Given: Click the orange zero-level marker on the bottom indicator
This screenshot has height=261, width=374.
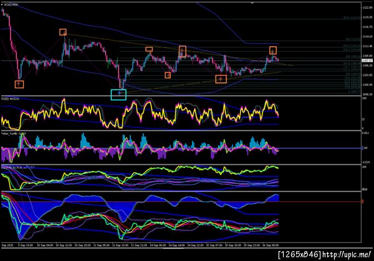Looking at the screenshot, I should tap(363, 201).
